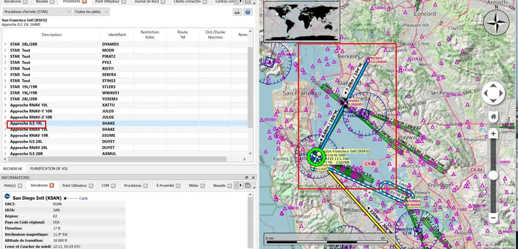Click the map home button
Viewport: 518px width, 249px height.
click(493, 117)
